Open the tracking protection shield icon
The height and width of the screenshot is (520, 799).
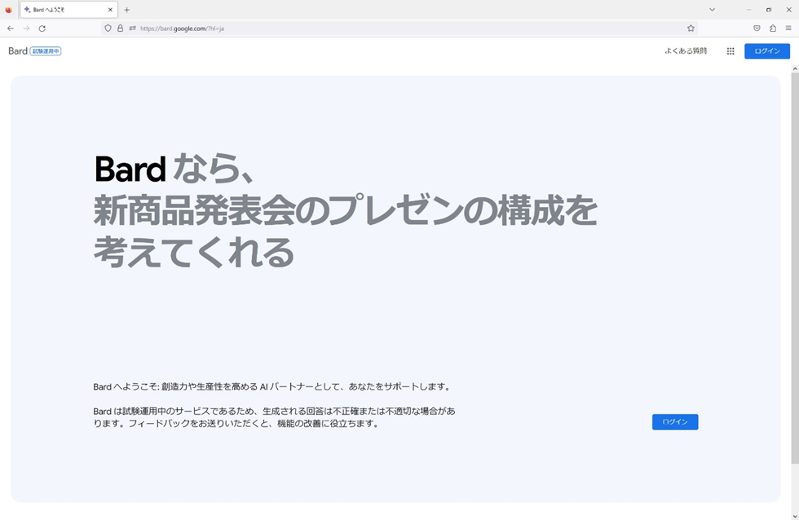point(108,29)
